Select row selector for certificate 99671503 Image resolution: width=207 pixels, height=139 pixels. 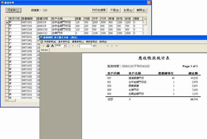(x=7, y=26)
